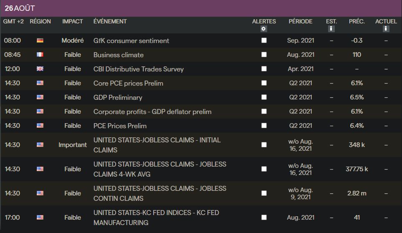
Task: Tick the alert checkbox for Business climate
Action: pos(264,55)
